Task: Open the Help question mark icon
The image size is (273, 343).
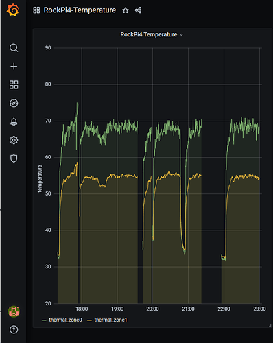Action: pyautogui.click(x=14, y=330)
